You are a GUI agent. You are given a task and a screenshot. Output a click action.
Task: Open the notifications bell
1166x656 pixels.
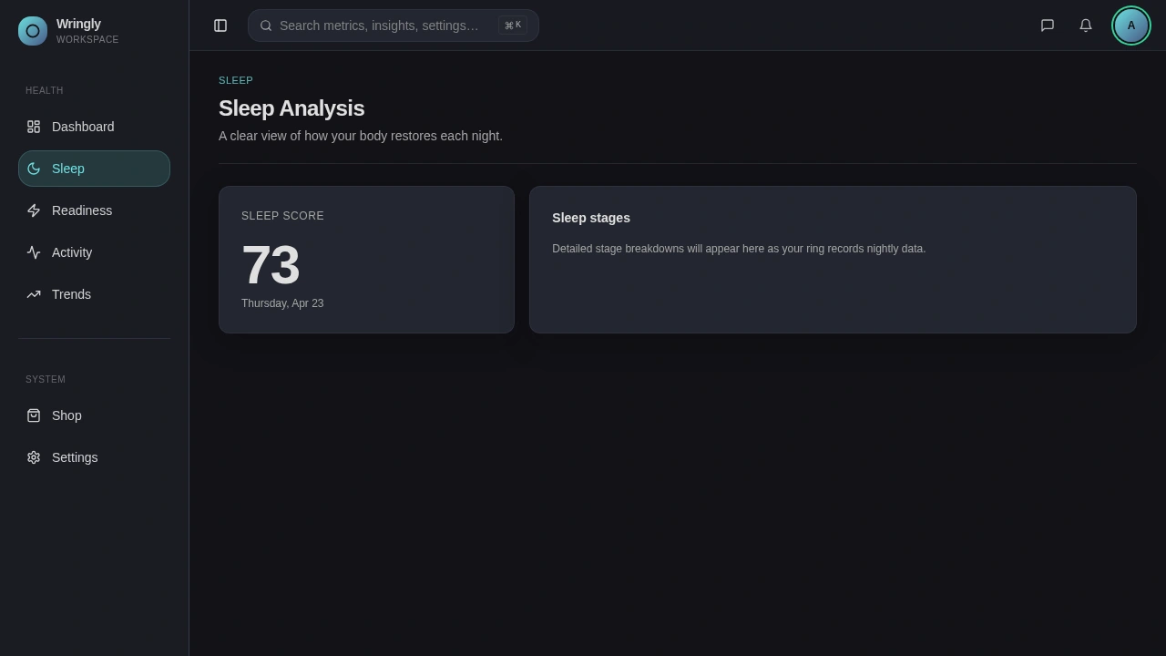(1086, 26)
